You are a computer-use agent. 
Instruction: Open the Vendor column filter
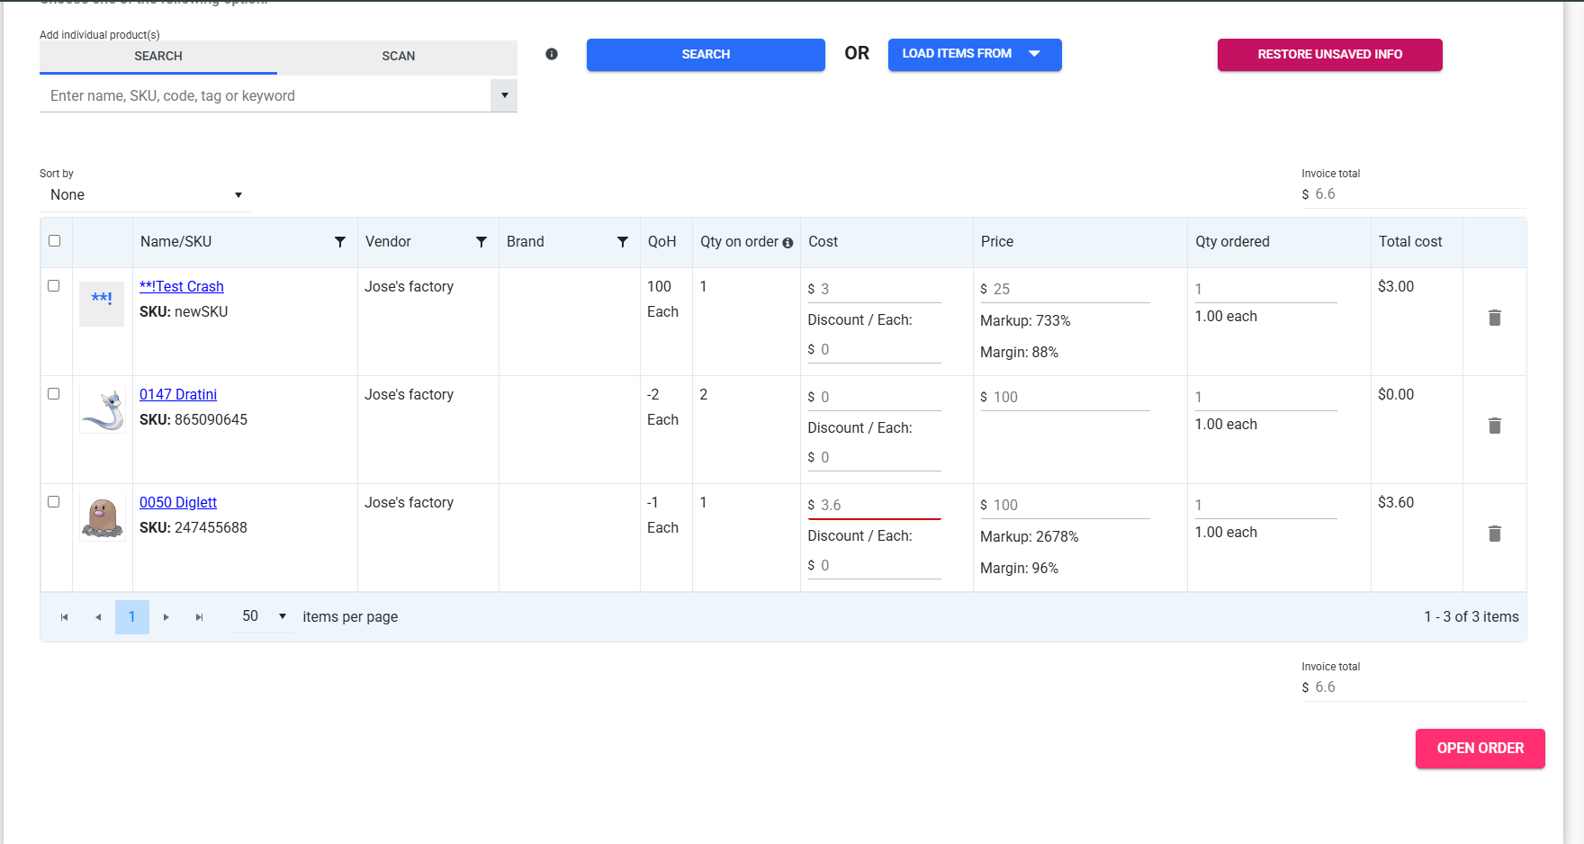coord(481,242)
